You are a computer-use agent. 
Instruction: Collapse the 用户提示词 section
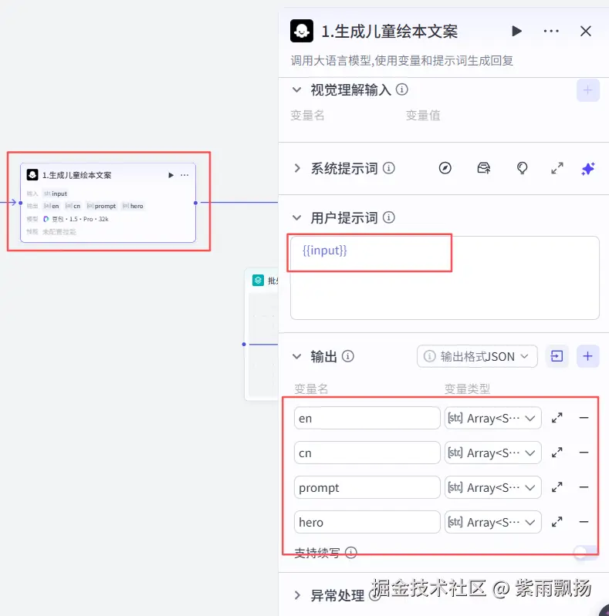click(296, 217)
